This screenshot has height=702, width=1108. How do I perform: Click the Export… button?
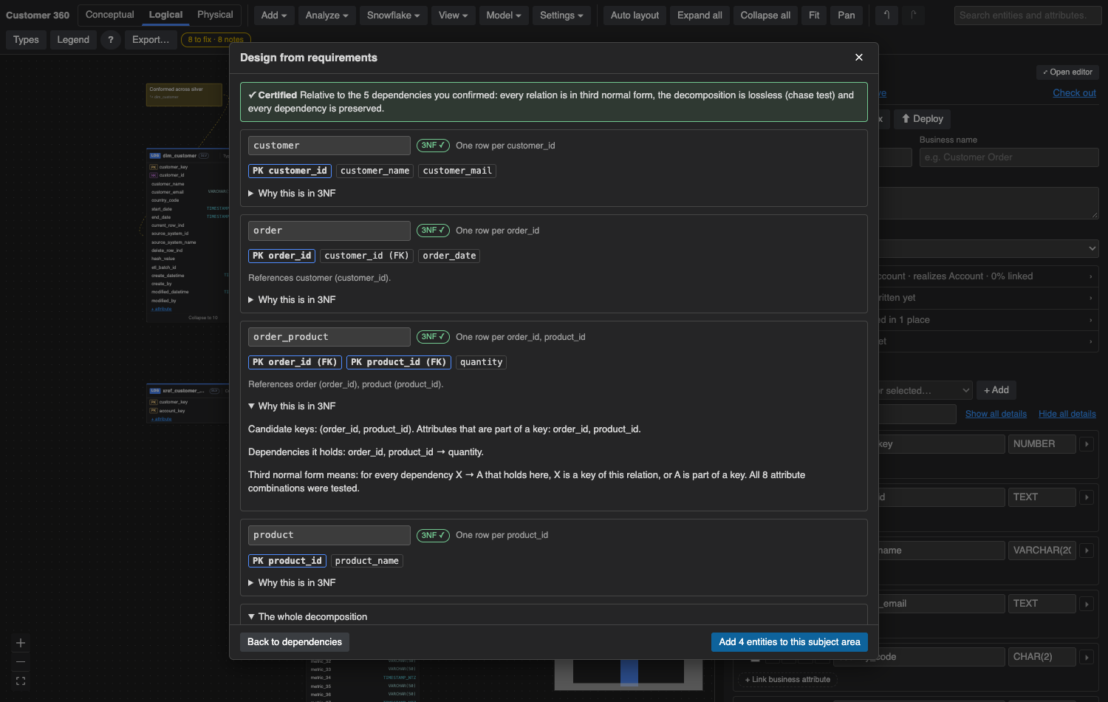coord(151,40)
